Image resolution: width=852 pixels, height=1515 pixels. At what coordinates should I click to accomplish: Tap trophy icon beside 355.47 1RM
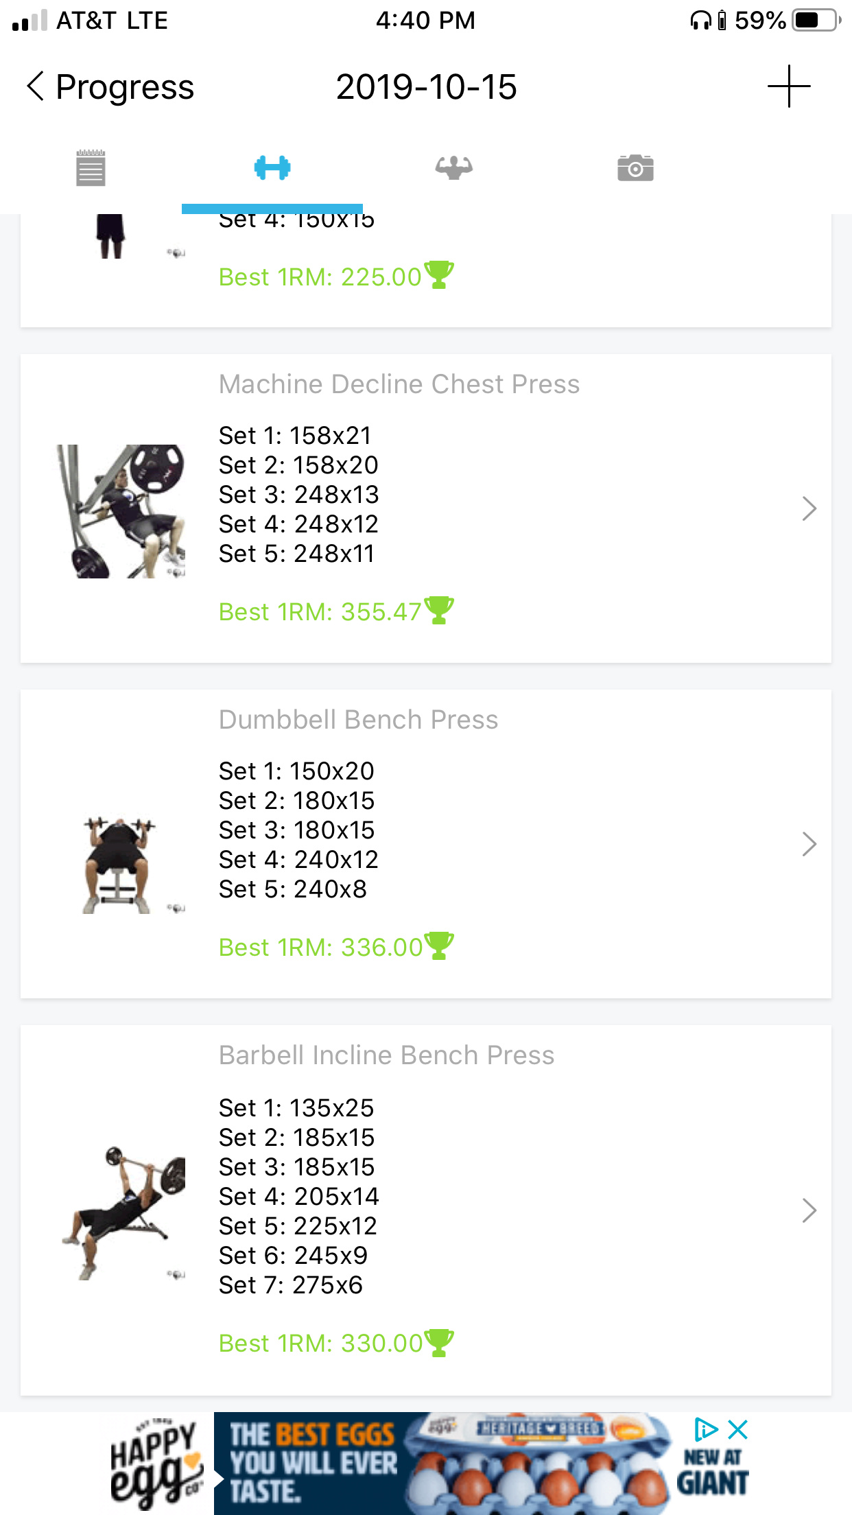pos(439,610)
